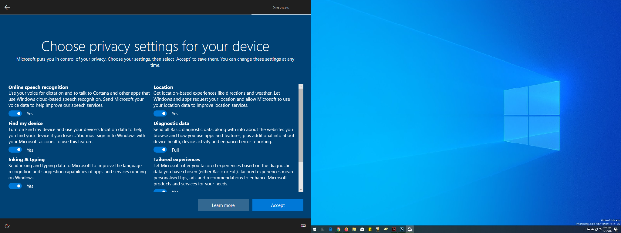The width and height of the screenshot is (621, 233).
Task: Open Adobe Acrobat from the taskbar
Action: (x=394, y=229)
